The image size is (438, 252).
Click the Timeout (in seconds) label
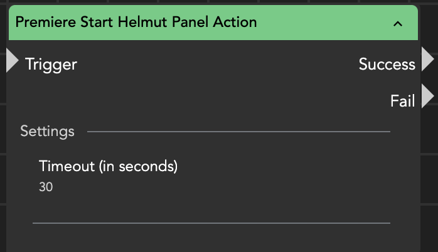[x=108, y=167]
